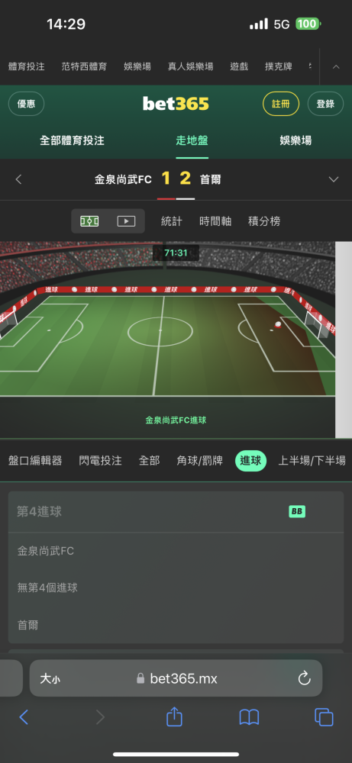Tap the bet365.mx address field
352x763 pixels.
coord(176,678)
